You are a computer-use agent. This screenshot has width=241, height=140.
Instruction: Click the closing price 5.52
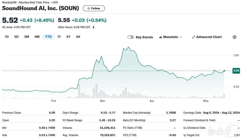pos(10,20)
